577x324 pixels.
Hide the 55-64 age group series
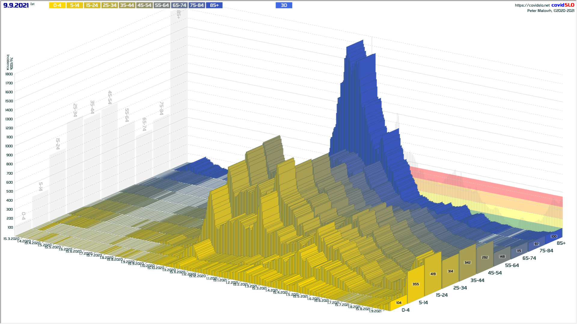coord(162,5)
